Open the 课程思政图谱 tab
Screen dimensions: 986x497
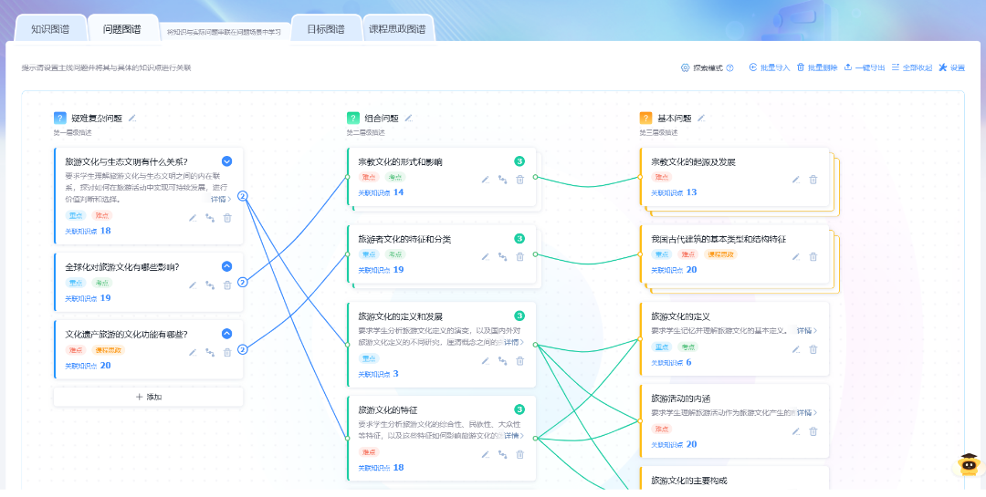[x=397, y=29]
